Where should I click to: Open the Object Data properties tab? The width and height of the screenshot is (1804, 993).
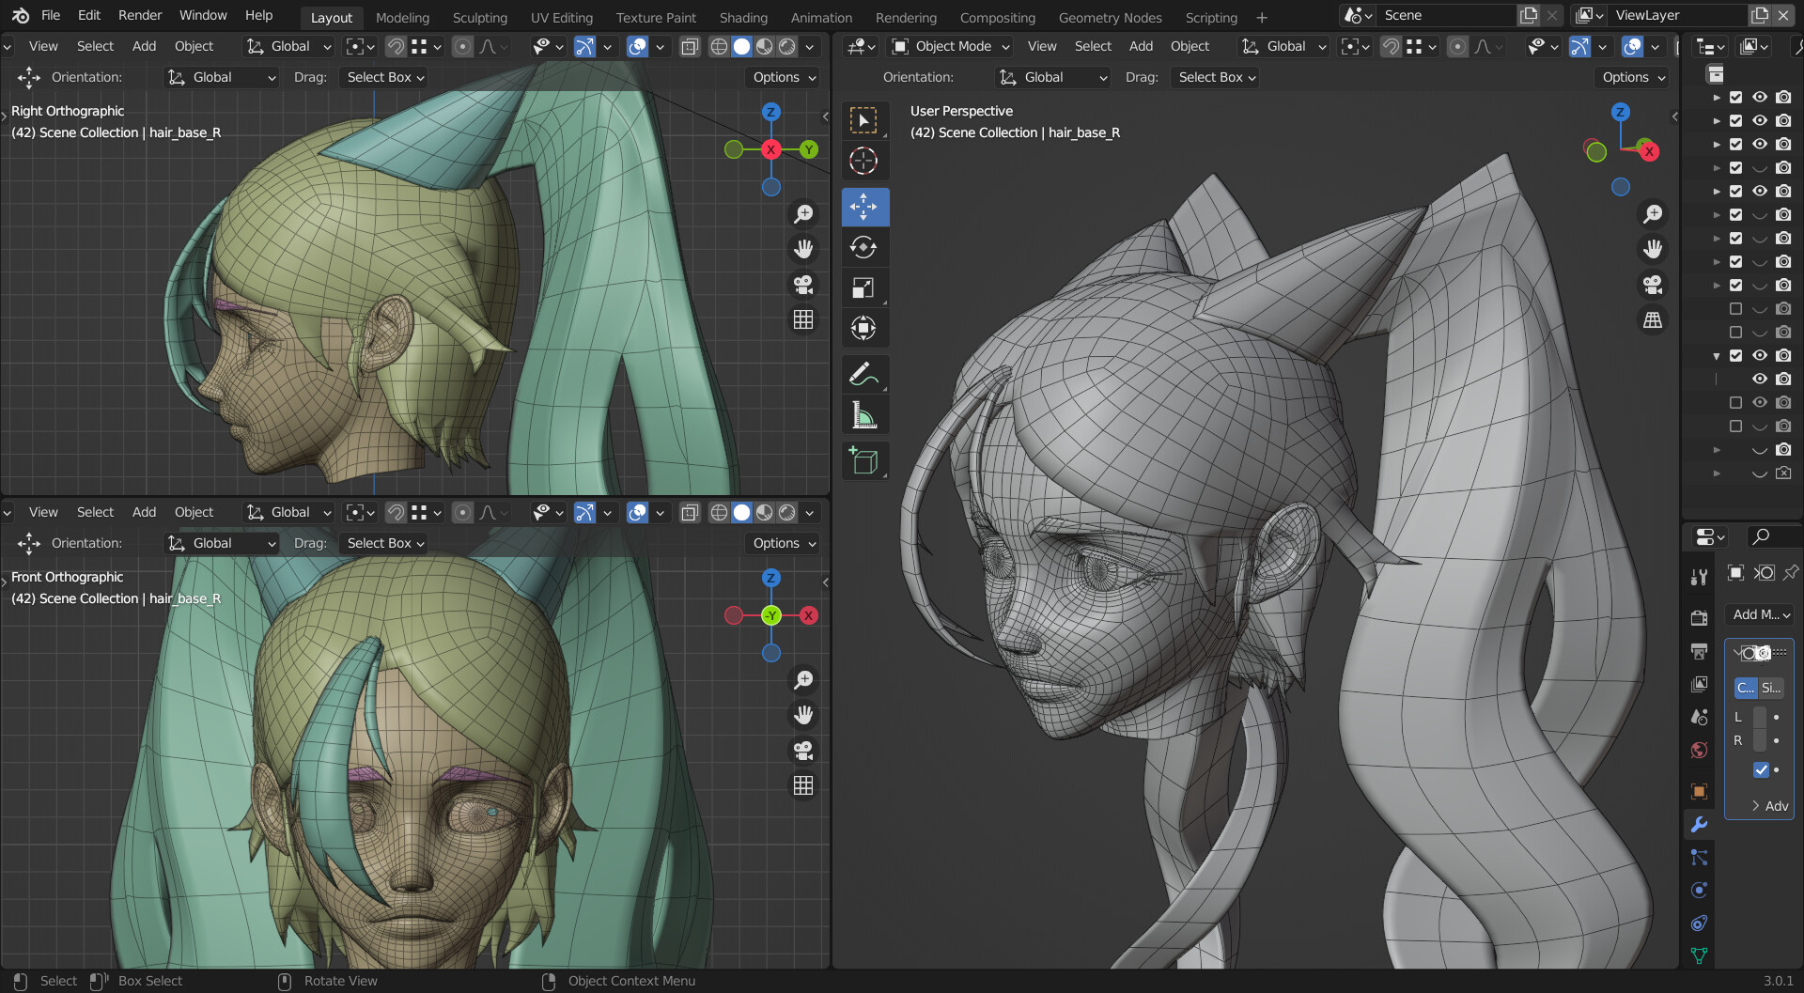[1699, 956]
